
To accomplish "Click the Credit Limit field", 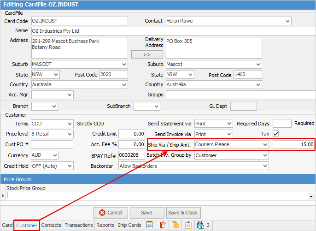I will point(132,134).
